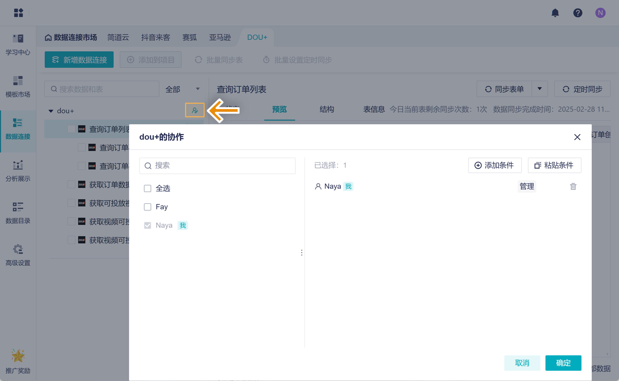Check the Fay checkbox

(x=148, y=207)
